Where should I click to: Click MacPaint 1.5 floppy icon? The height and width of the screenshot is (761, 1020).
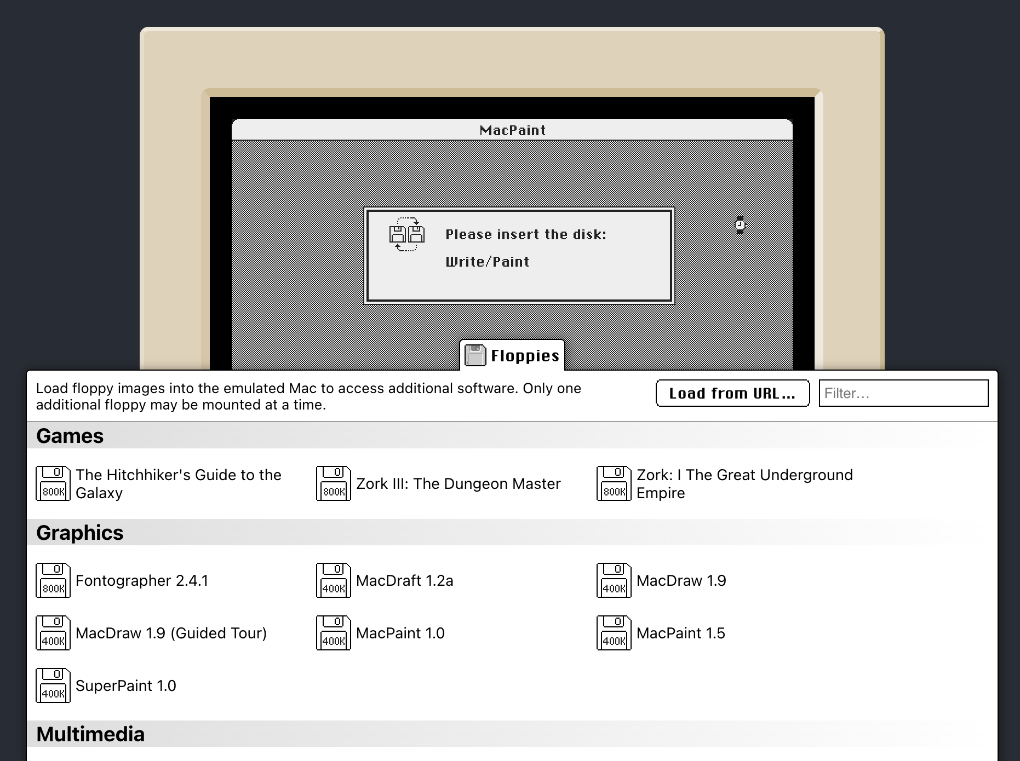614,633
